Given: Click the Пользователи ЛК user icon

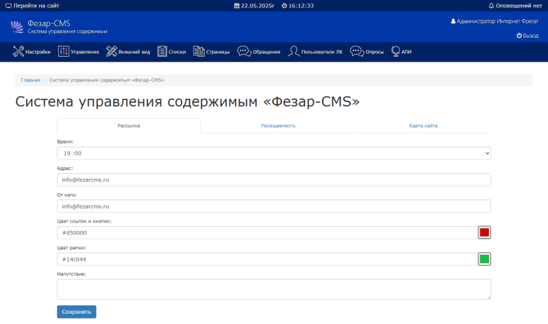Looking at the screenshot, I should point(293,51).
